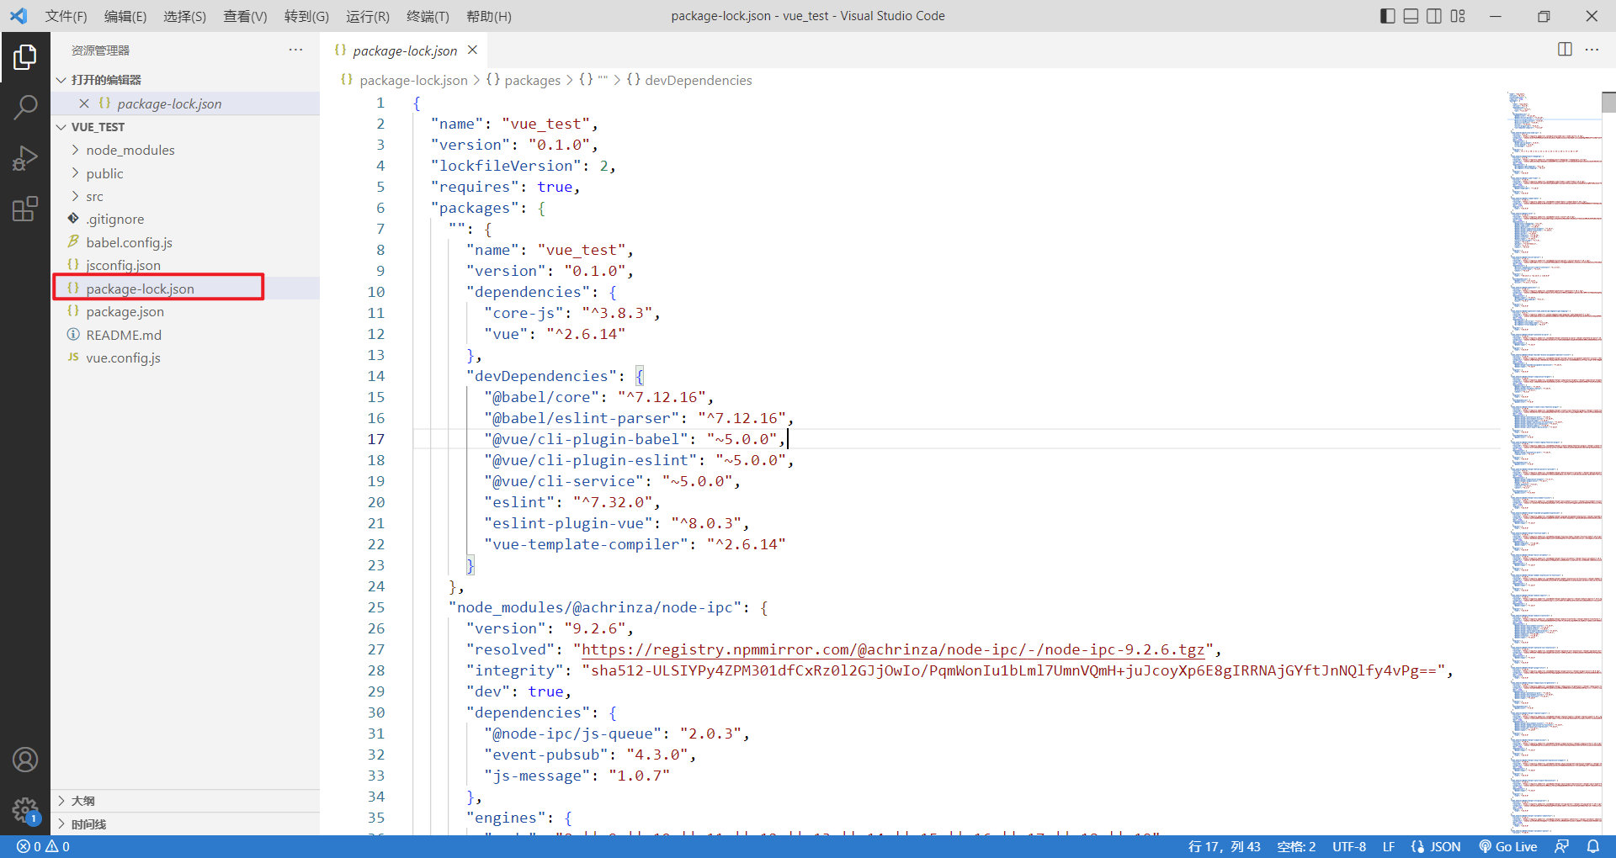
Task: Open the 编辑(E) menu
Action: 125,16
